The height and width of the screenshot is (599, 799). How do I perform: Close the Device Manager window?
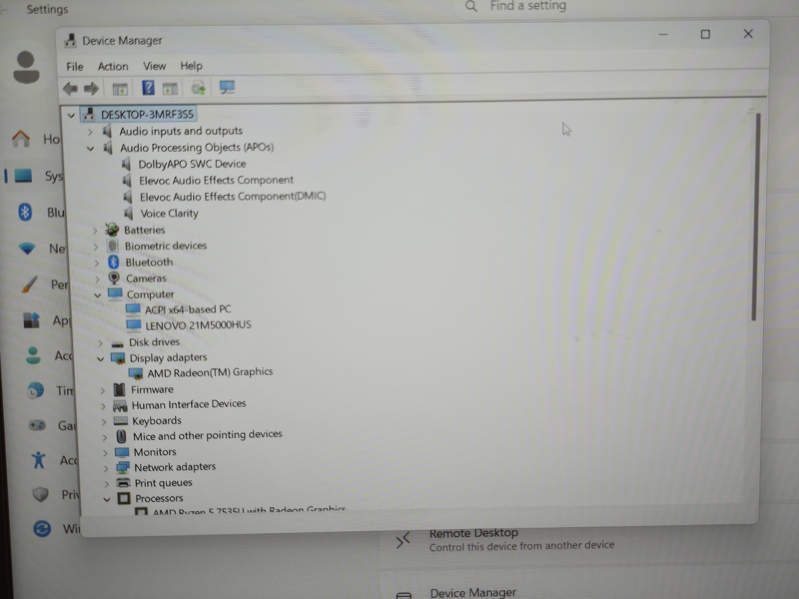[x=748, y=33]
